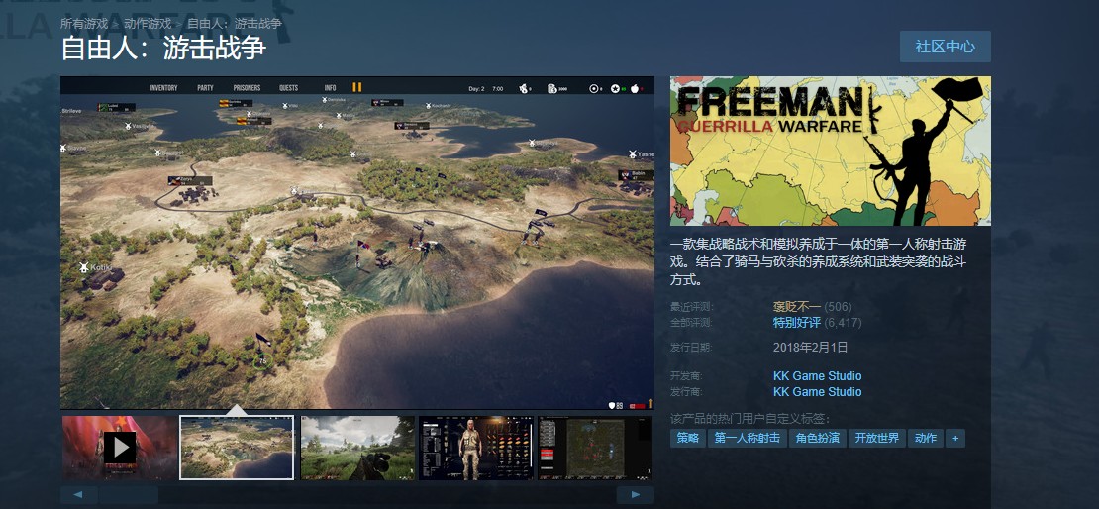Select the world map screenshot thumbnail
1099x509 pixels.
(x=237, y=448)
